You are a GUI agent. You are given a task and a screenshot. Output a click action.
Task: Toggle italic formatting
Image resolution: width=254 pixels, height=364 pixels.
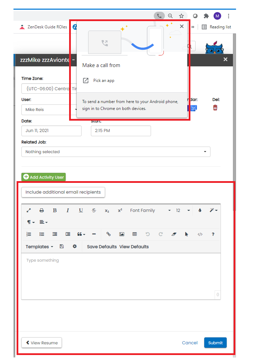coord(68,210)
